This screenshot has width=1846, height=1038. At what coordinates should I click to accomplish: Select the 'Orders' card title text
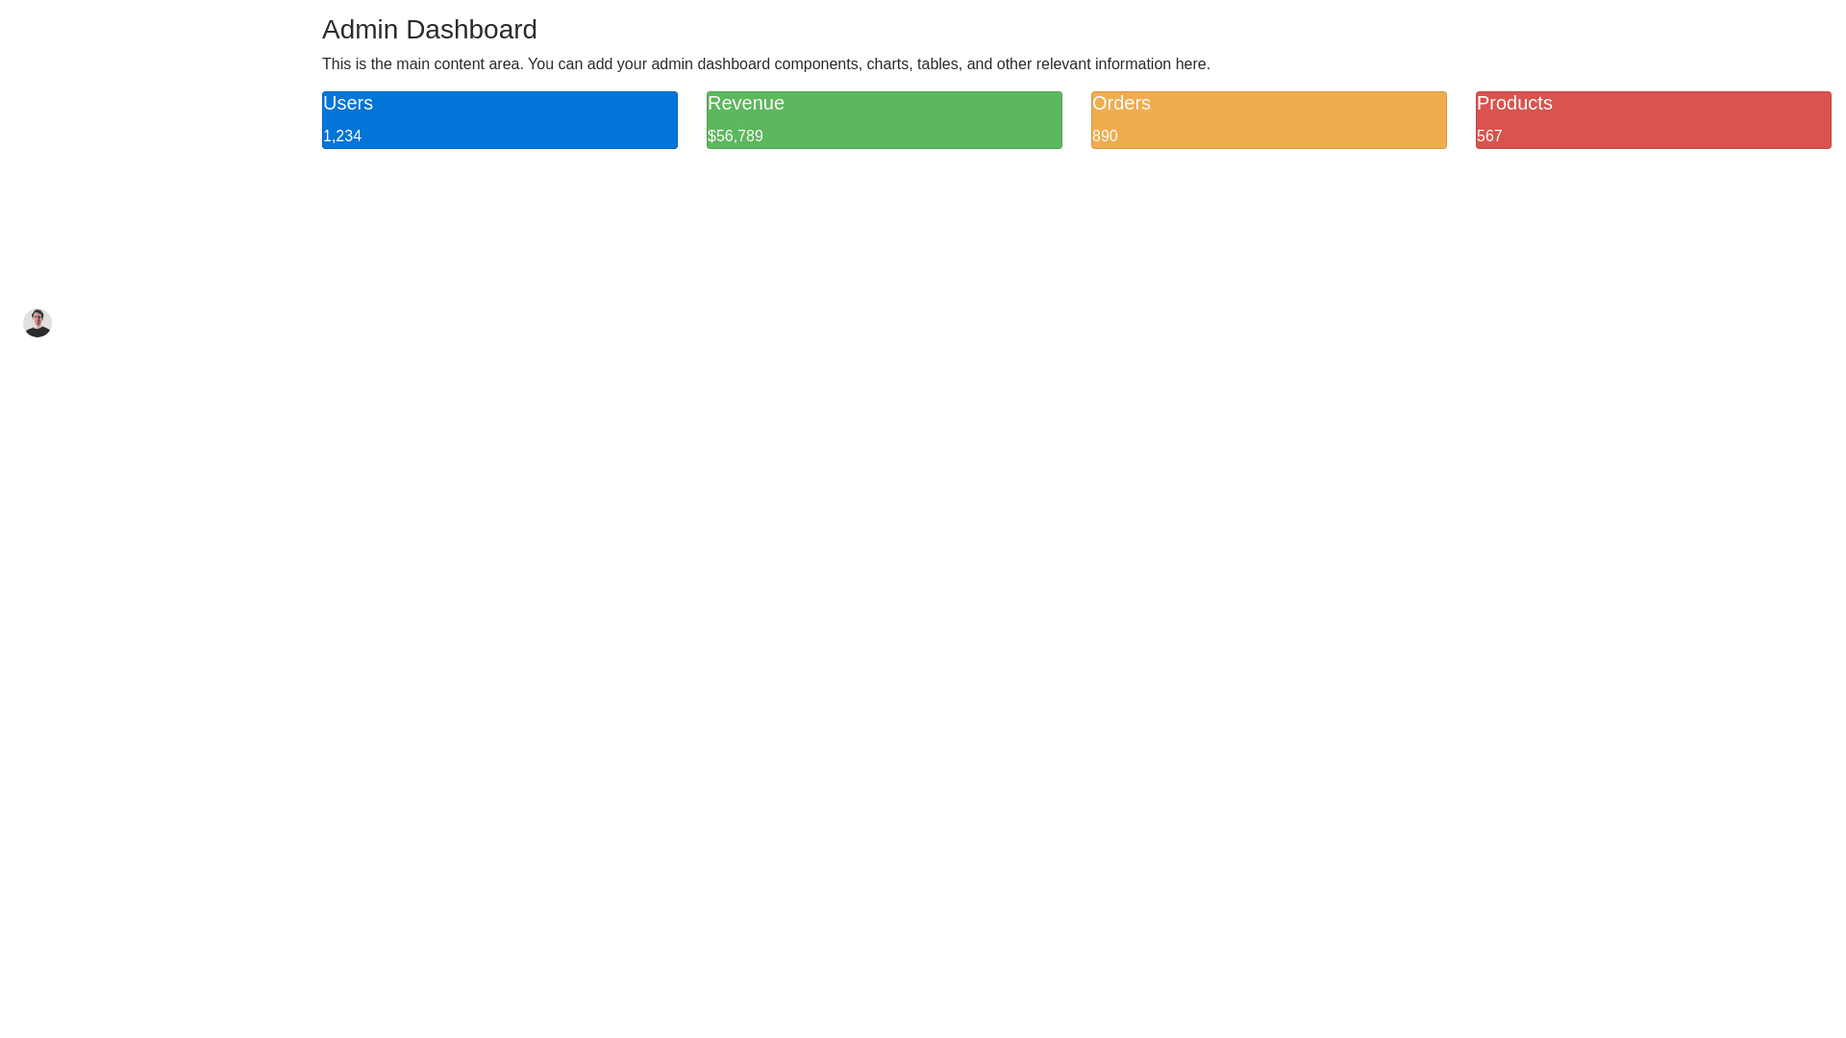click(x=1121, y=103)
